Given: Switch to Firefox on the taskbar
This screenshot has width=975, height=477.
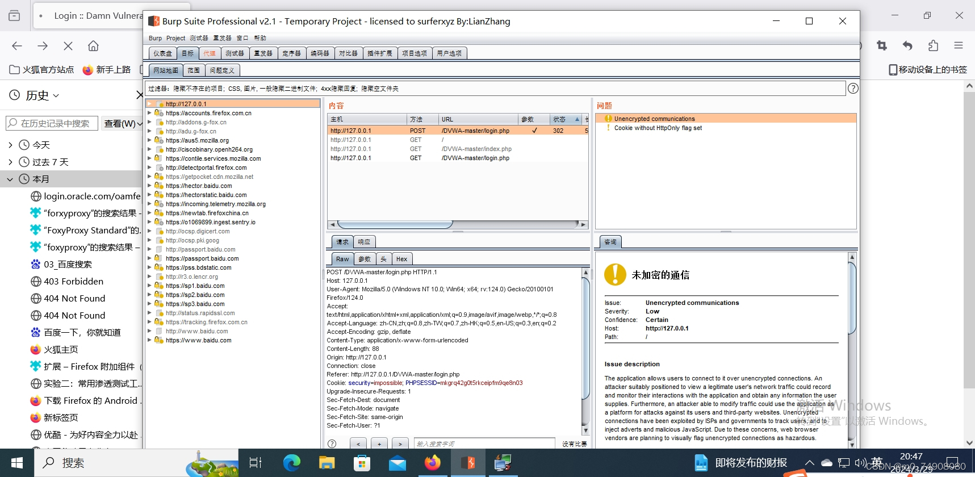Looking at the screenshot, I should 433,463.
